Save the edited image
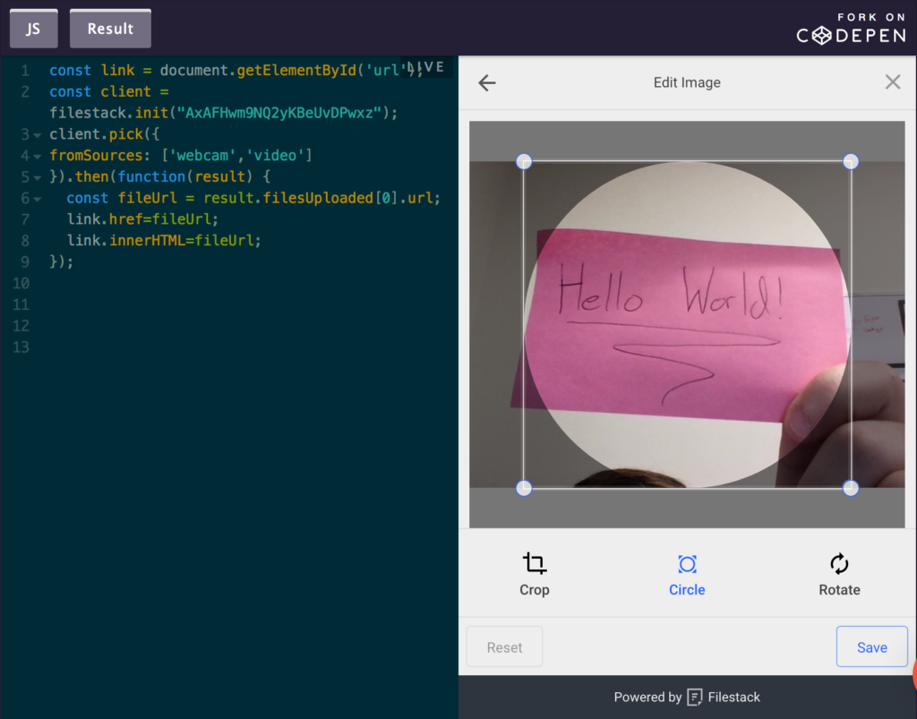This screenshot has width=917, height=719. tap(871, 646)
